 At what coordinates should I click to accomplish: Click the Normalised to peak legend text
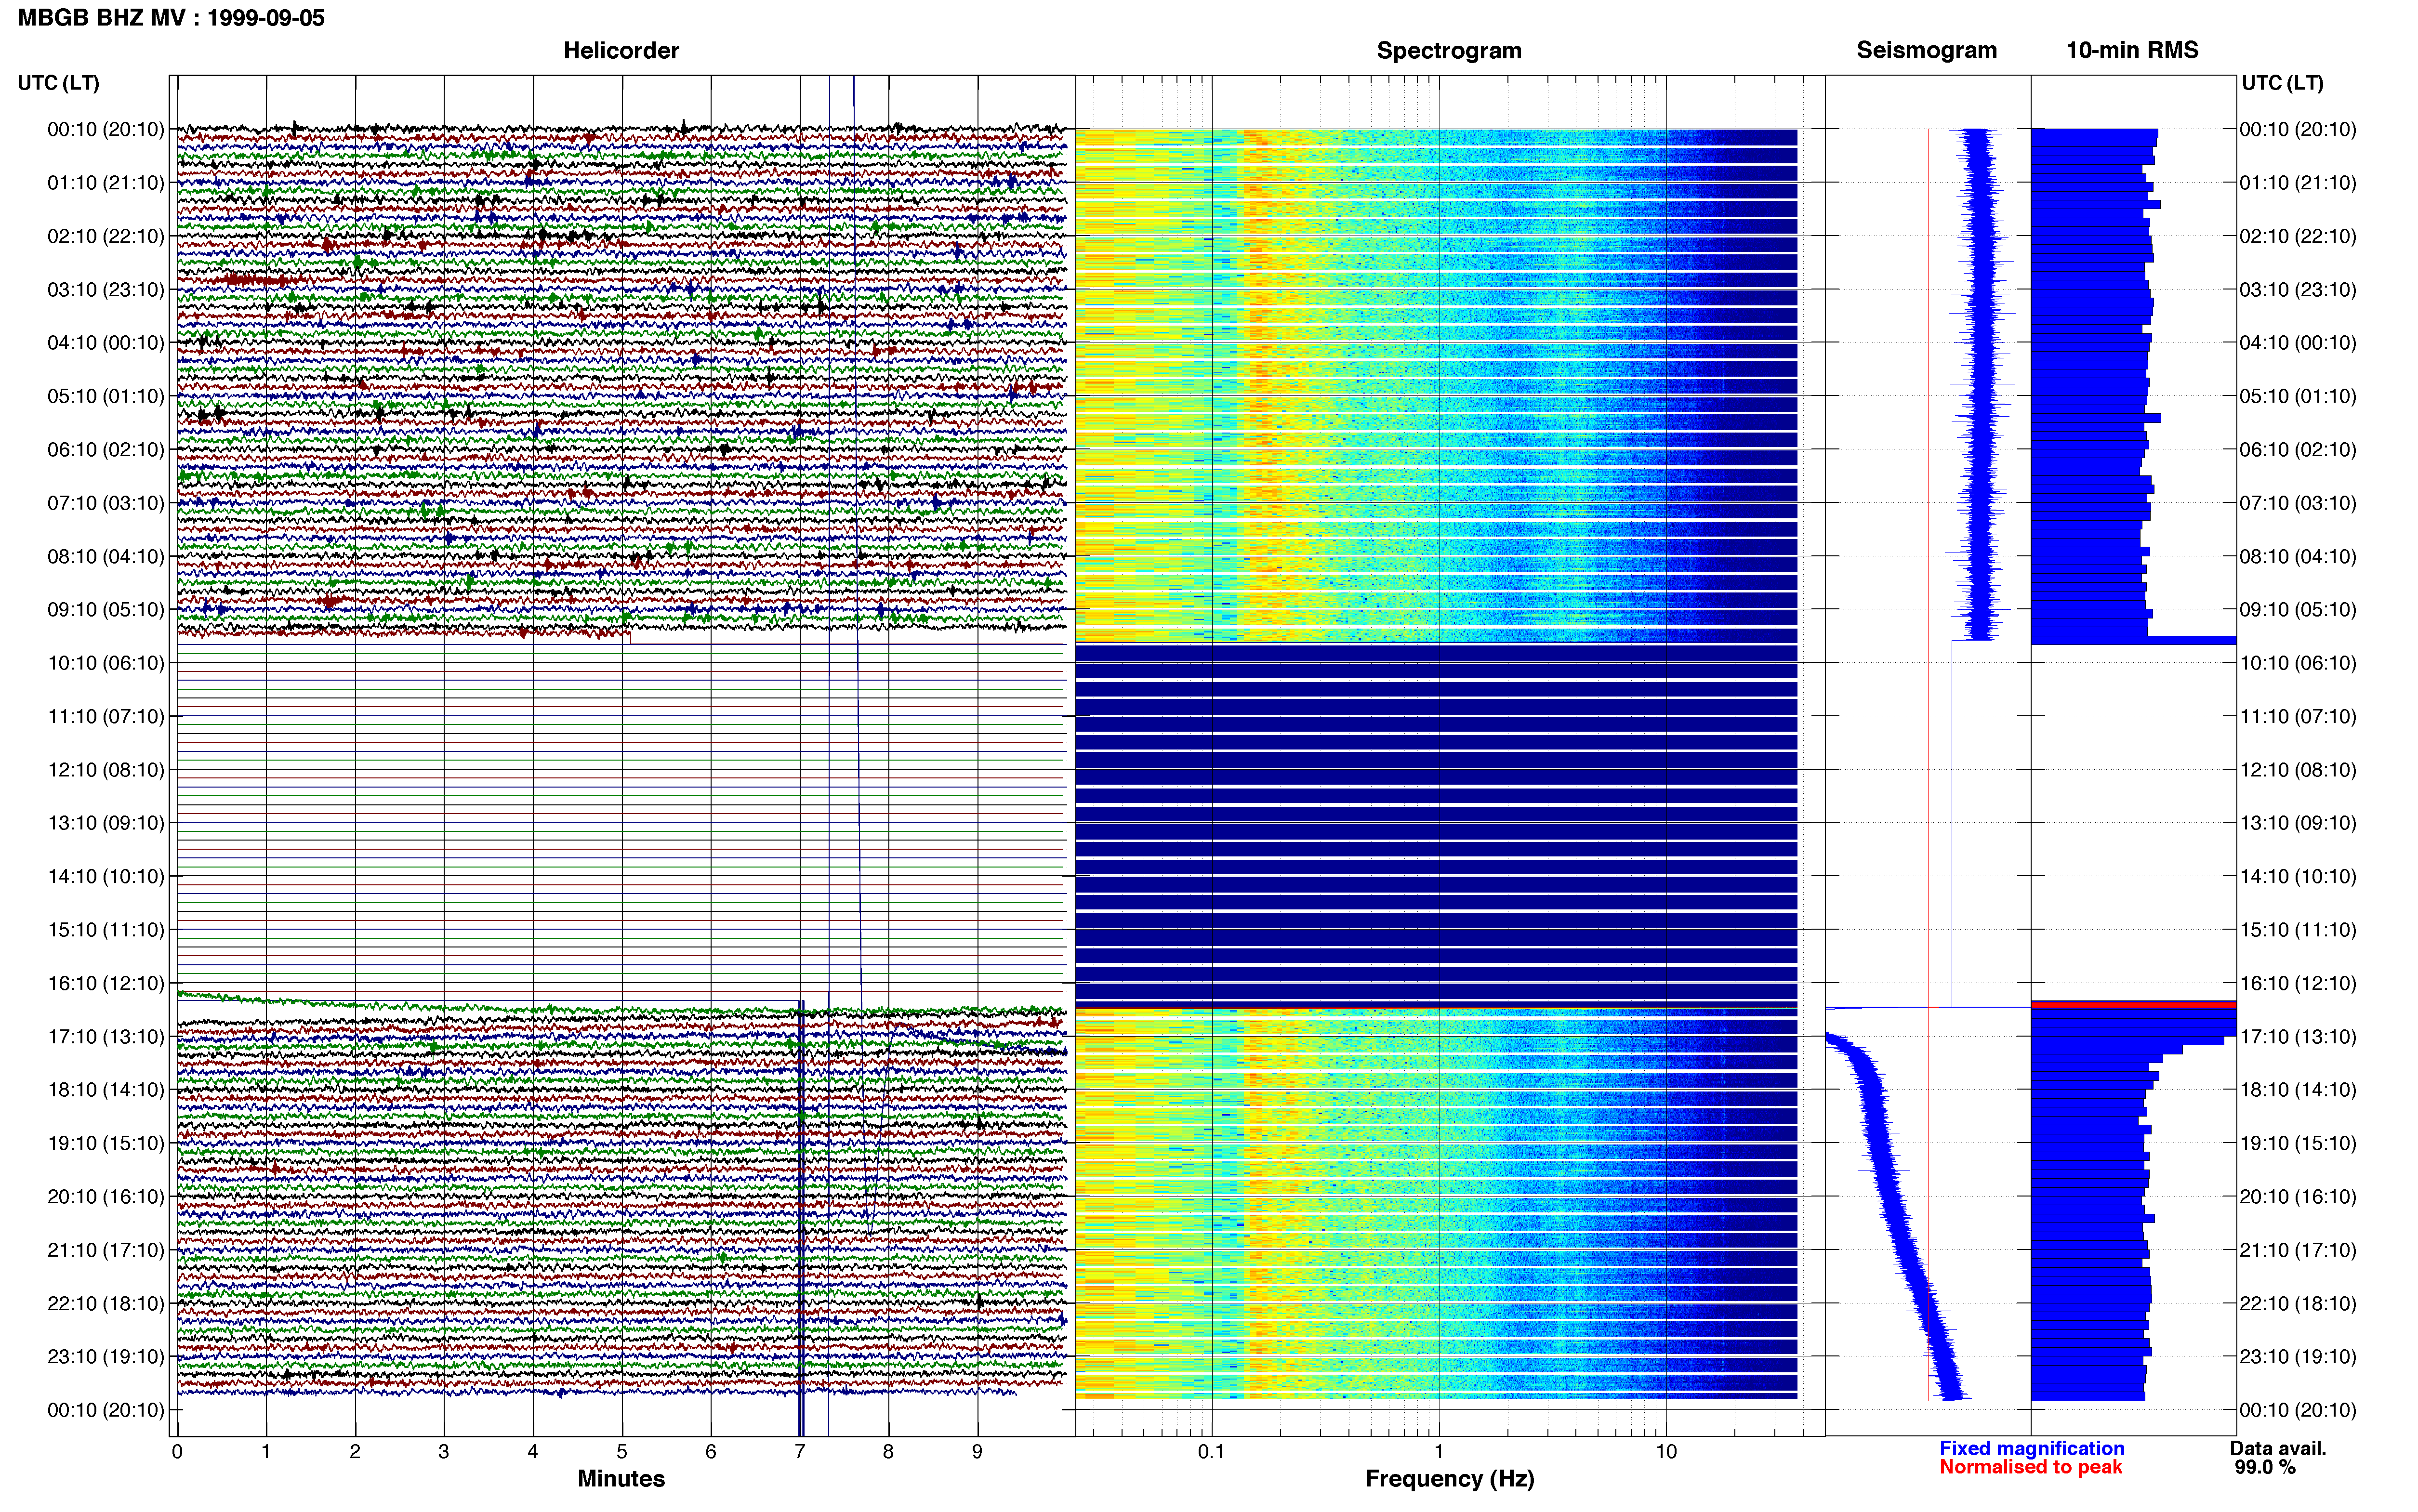click(x=2030, y=1468)
